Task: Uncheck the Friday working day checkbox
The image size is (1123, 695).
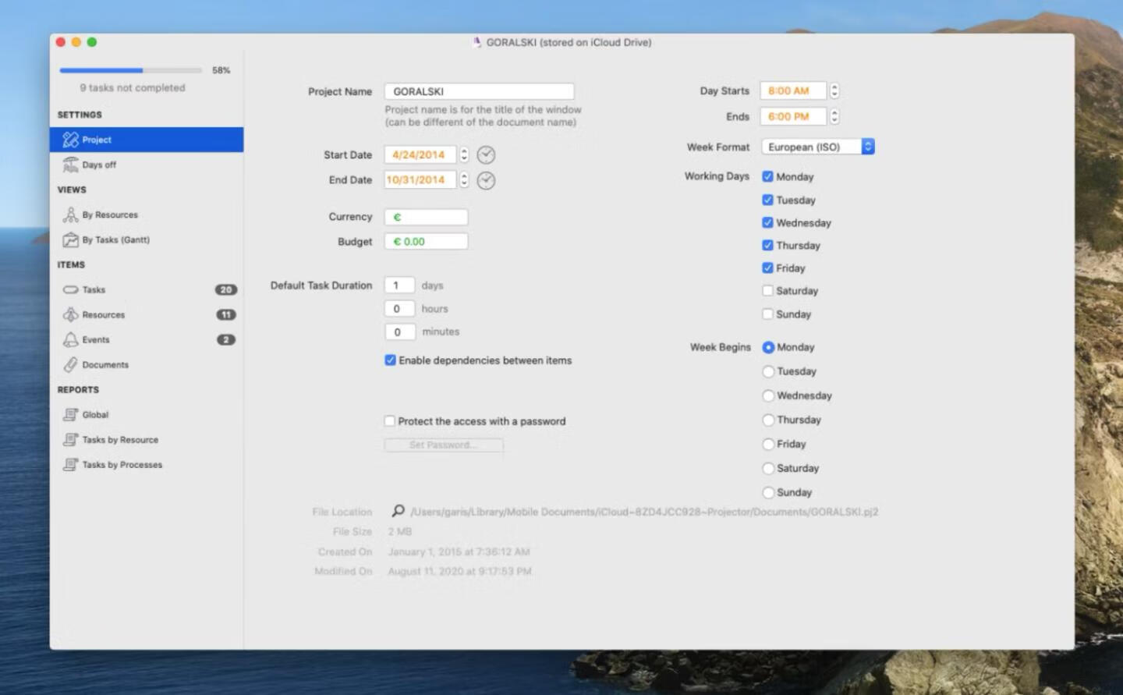Action: coord(767,268)
